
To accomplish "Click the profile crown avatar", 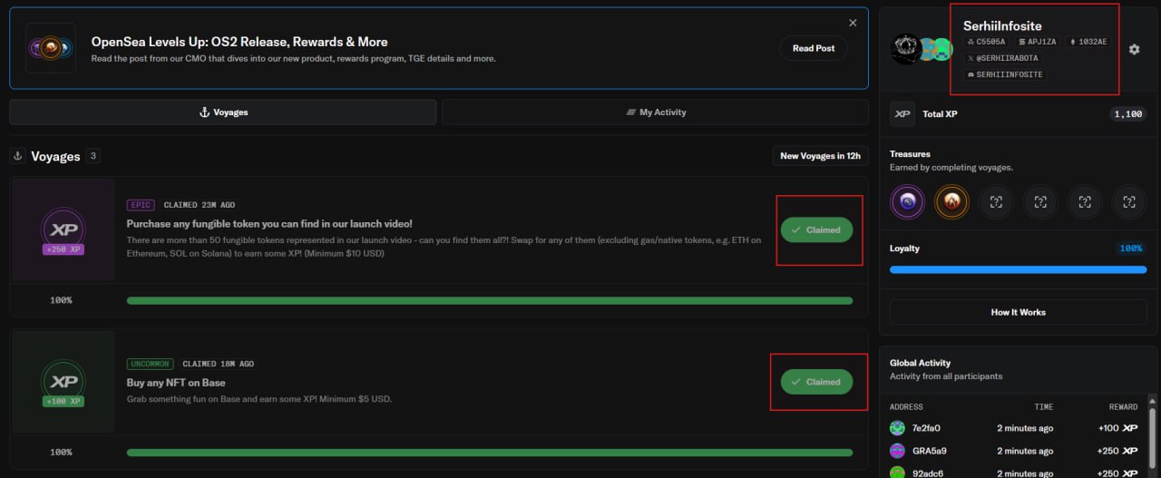I will pos(906,49).
